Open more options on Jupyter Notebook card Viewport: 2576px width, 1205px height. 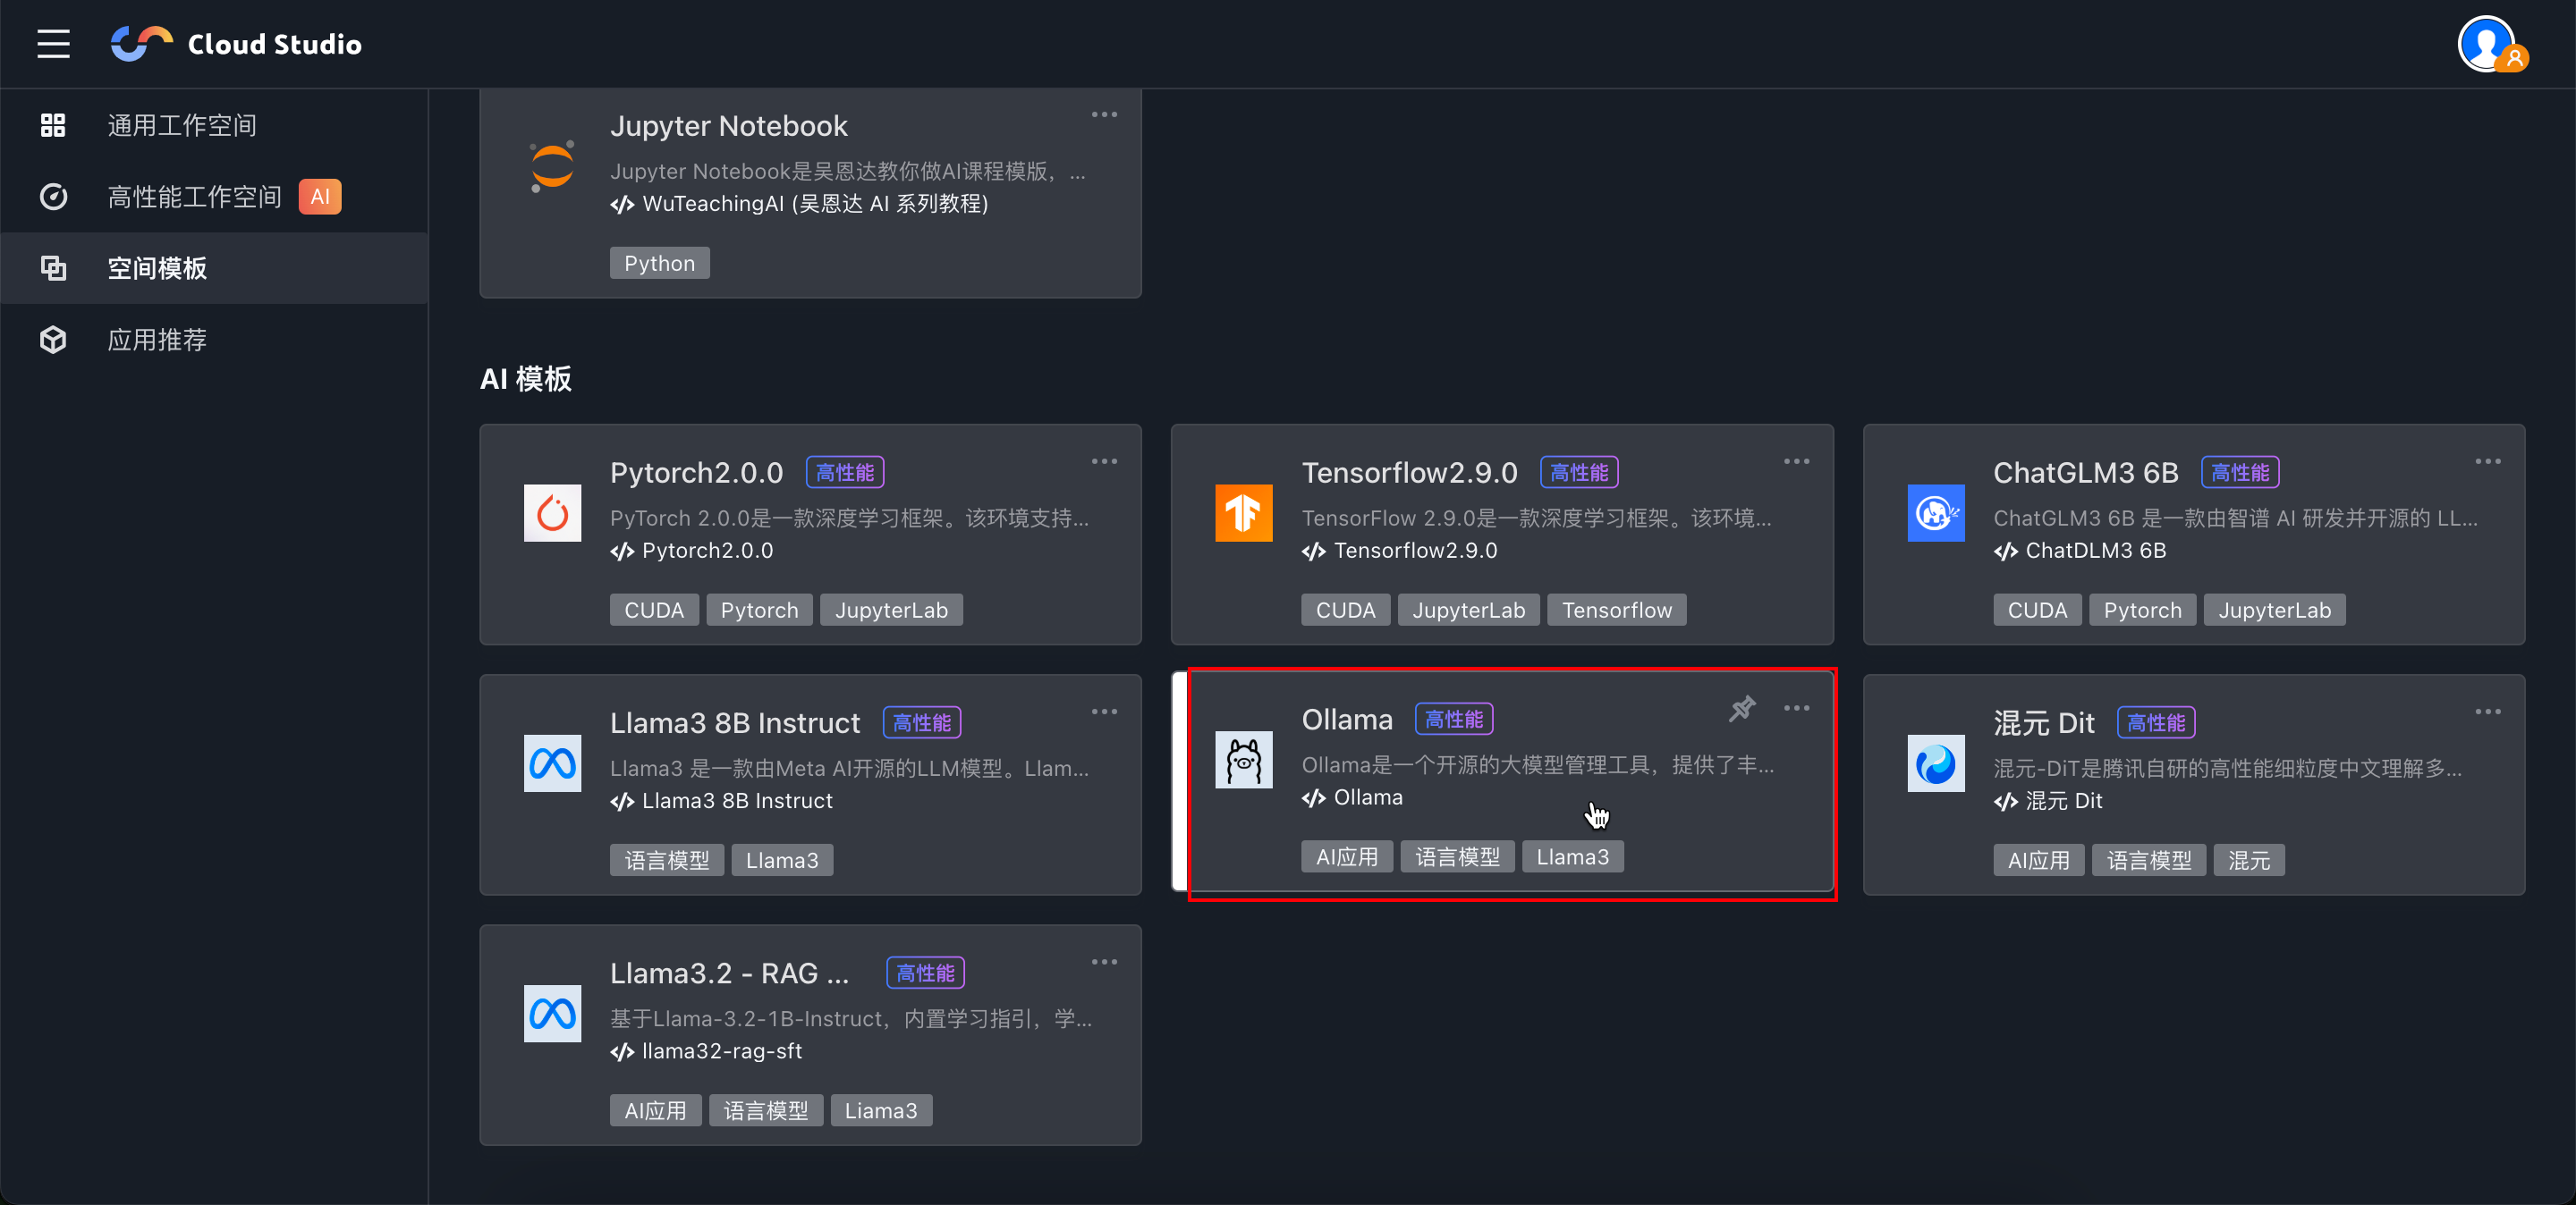click(x=1104, y=115)
